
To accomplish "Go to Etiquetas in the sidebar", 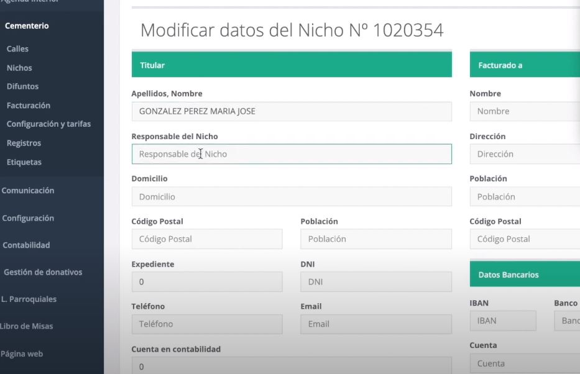I will pos(24,162).
